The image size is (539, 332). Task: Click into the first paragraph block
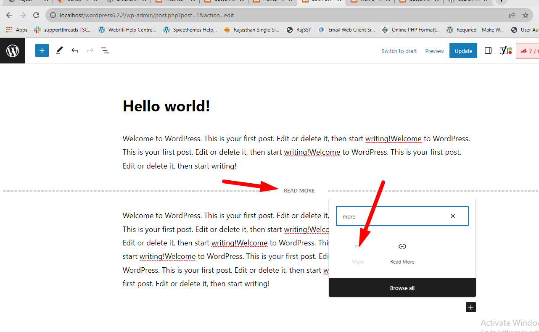pyautogui.click(x=296, y=152)
